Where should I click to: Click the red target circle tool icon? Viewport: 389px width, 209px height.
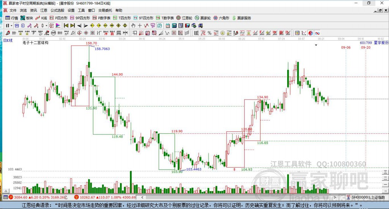coord(79,33)
